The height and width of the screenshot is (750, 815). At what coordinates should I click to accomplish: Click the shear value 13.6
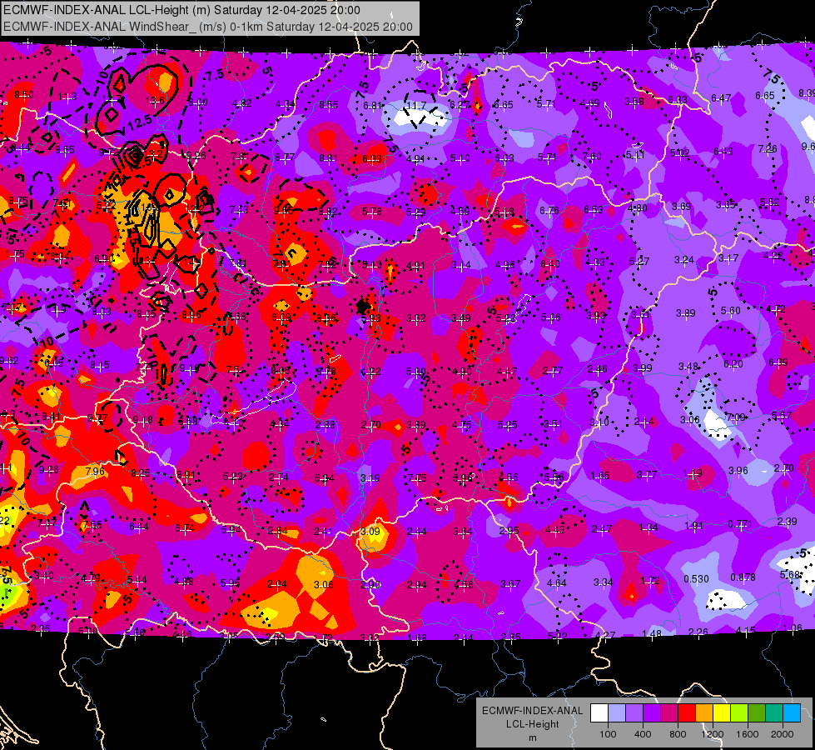click(155, 101)
